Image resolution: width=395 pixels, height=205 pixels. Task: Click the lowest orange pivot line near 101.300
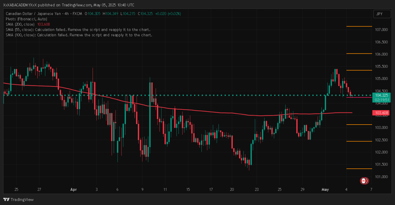(x=359, y=169)
